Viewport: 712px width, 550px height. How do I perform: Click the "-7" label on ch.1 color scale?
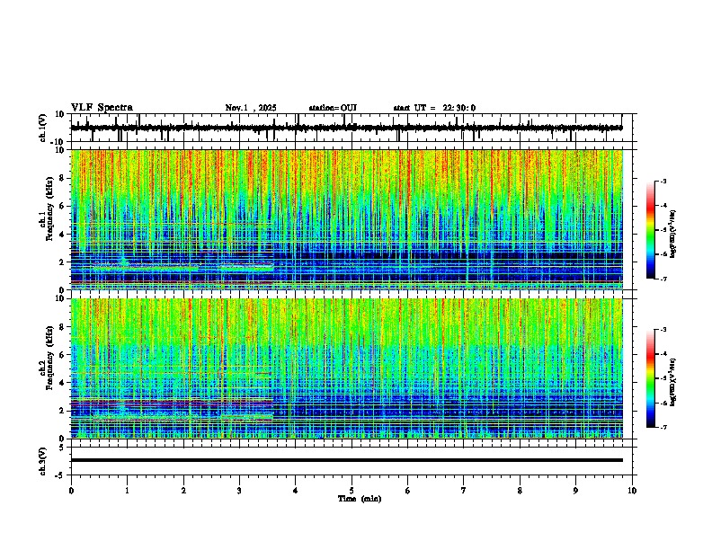pos(663,279)
